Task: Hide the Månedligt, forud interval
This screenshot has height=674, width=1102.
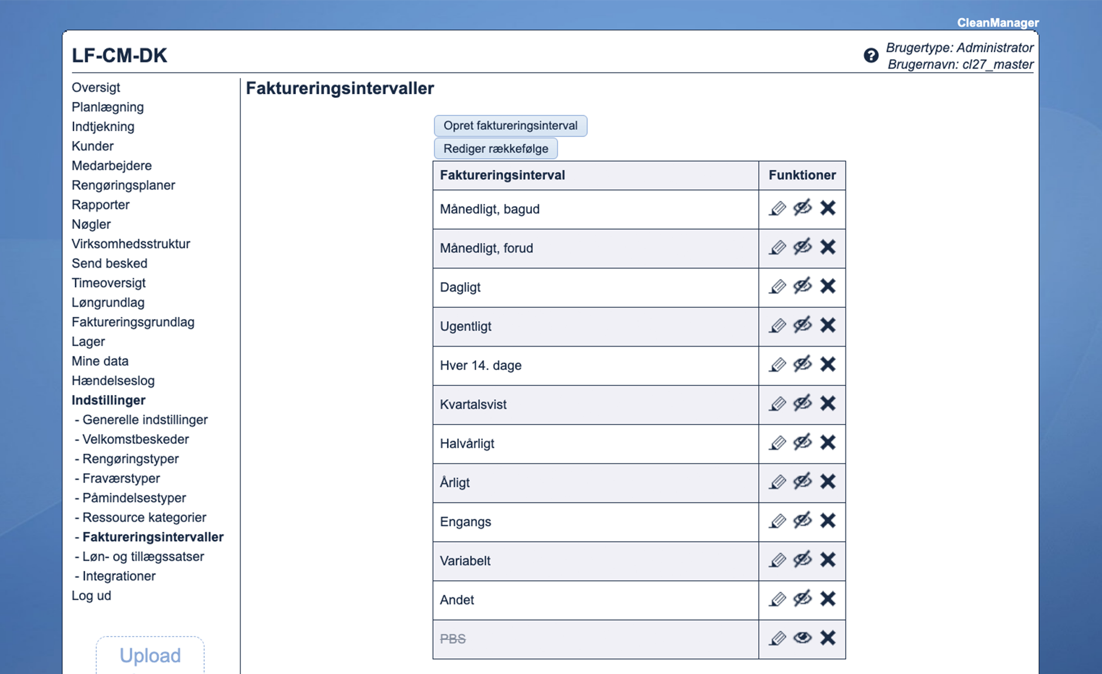Action: point(803,247)
